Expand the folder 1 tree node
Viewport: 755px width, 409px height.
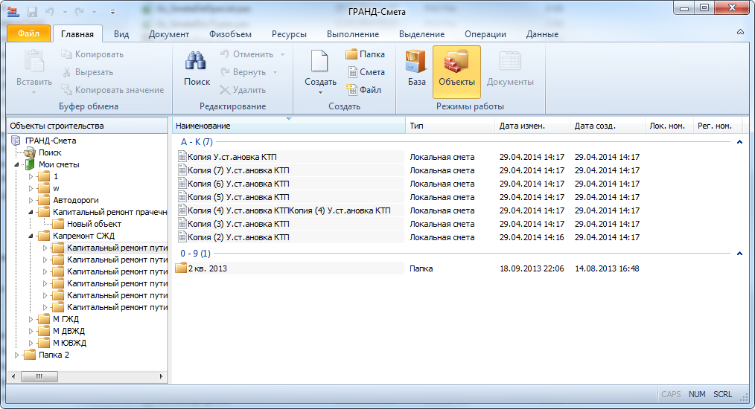31,176
